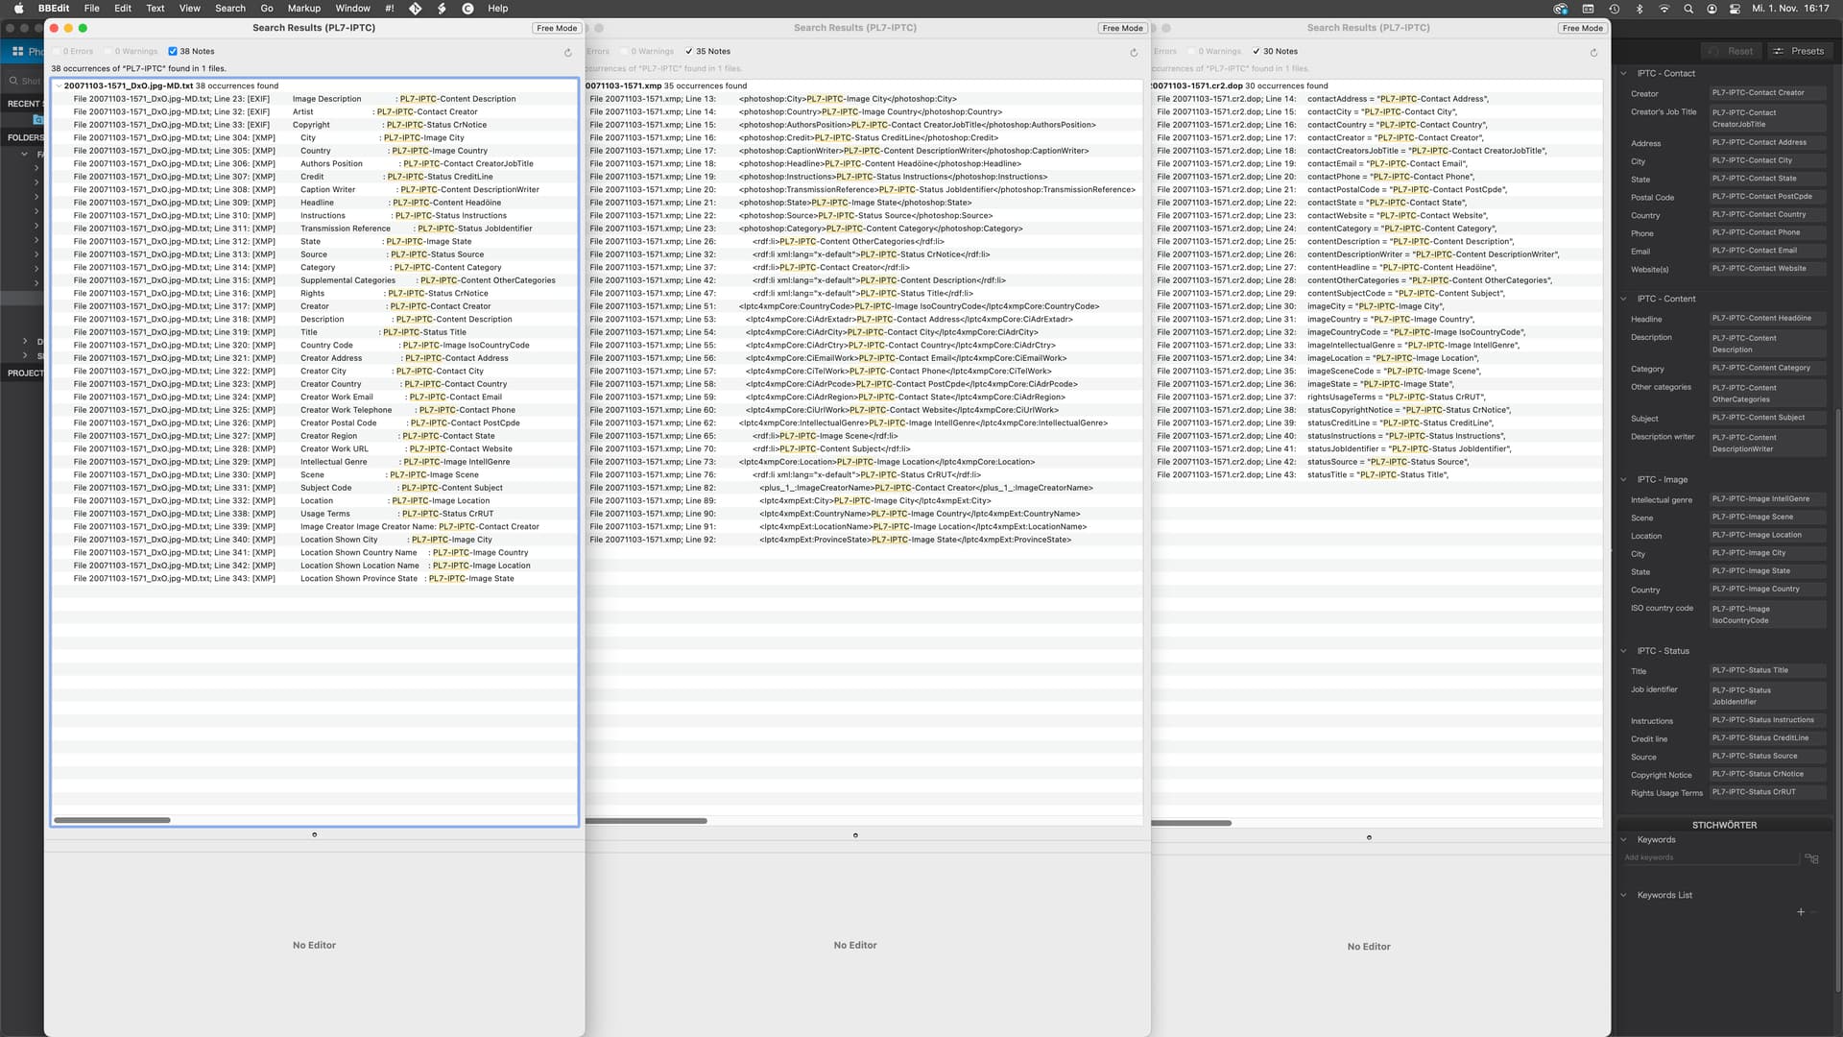Click horizontal scrollbar in first results list

(x=112, y=820)
